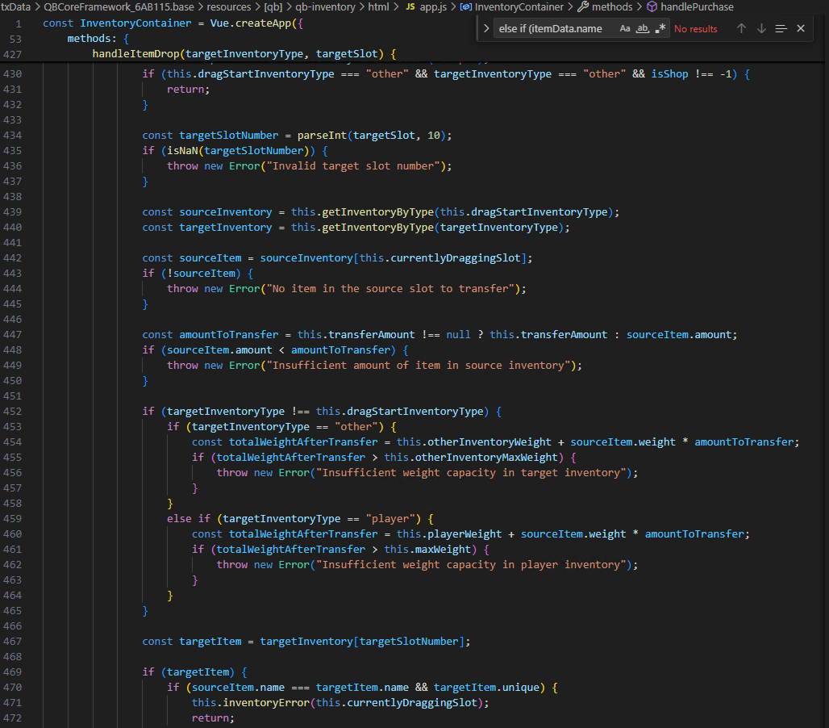Expand the Replace row in the find widget
Viewport: 829px width, 728px height.
pyautogui.click(x=486, y=28)
